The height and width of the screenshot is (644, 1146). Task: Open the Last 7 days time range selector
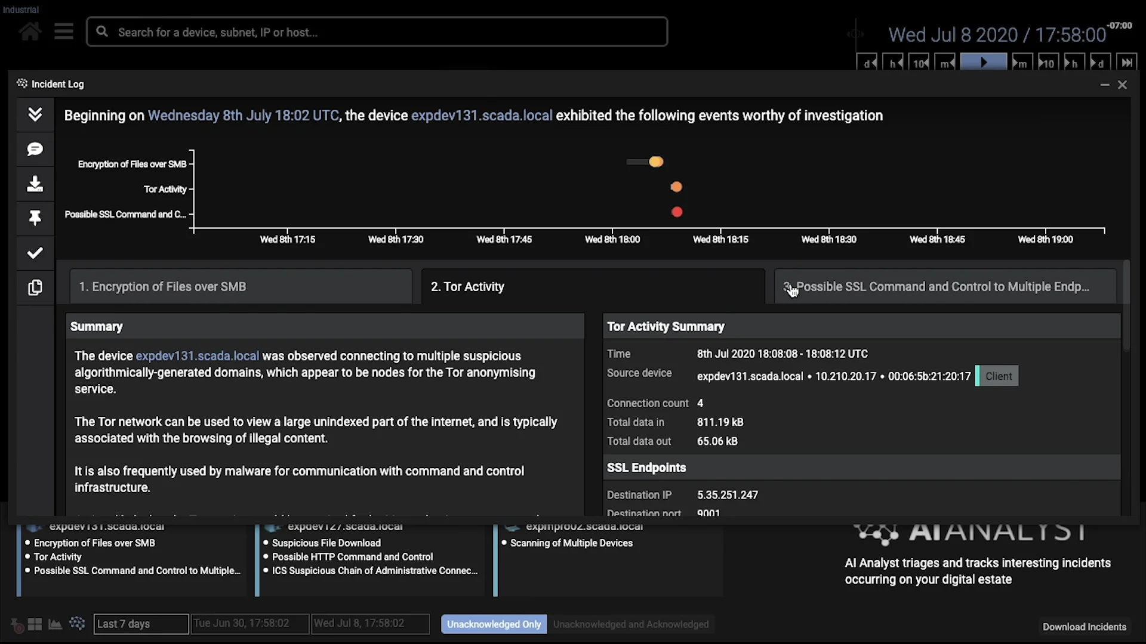[x=140, y=624]
